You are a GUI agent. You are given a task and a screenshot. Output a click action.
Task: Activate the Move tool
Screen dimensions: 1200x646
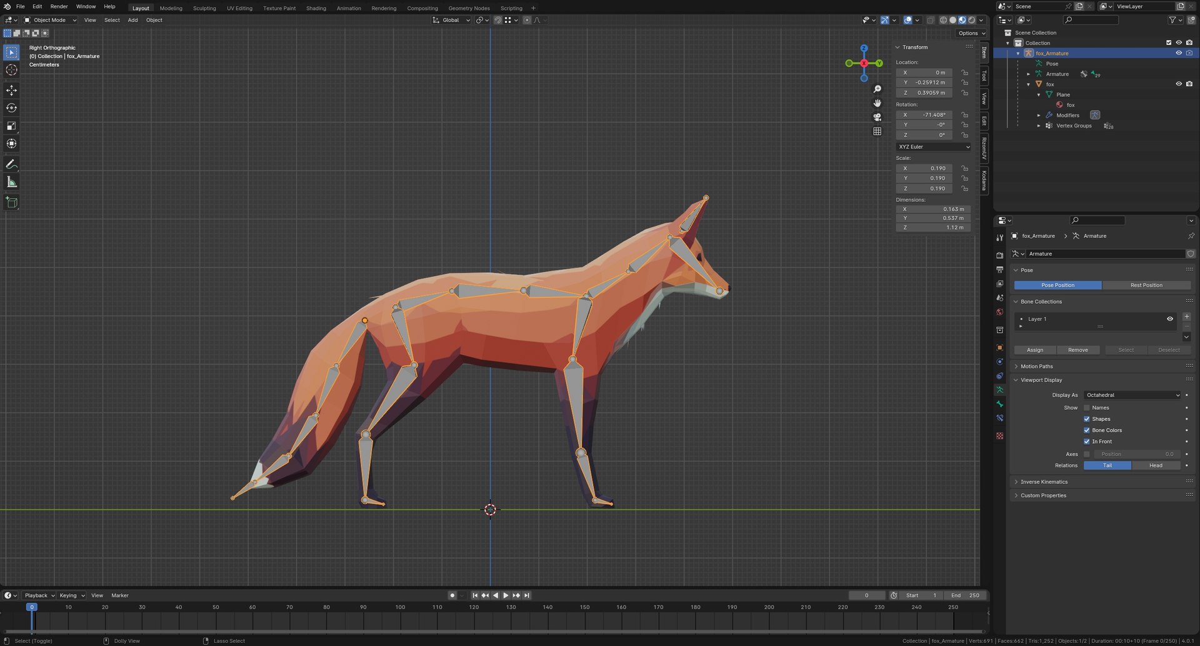11,90
